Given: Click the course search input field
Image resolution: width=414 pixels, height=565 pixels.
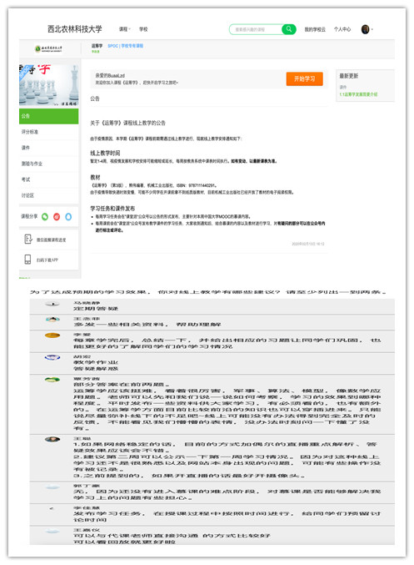Looking at the screenshot, I should coord(256,29).
